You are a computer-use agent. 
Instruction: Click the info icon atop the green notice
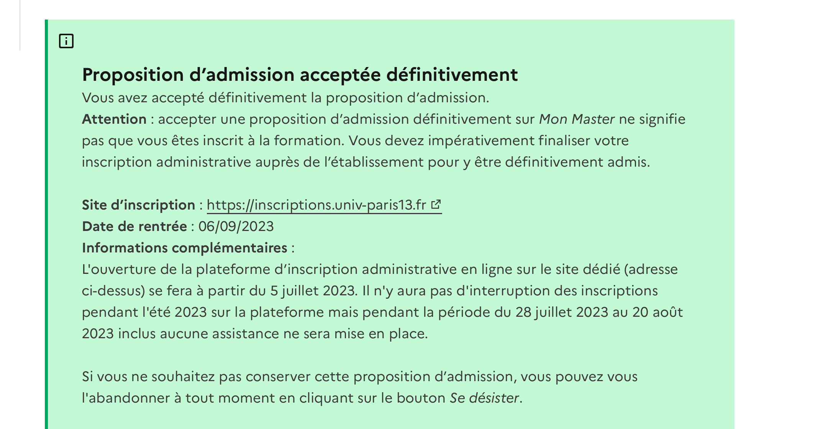[x=66, y=41]
